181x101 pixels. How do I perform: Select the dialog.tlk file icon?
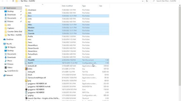pos(26,72)
